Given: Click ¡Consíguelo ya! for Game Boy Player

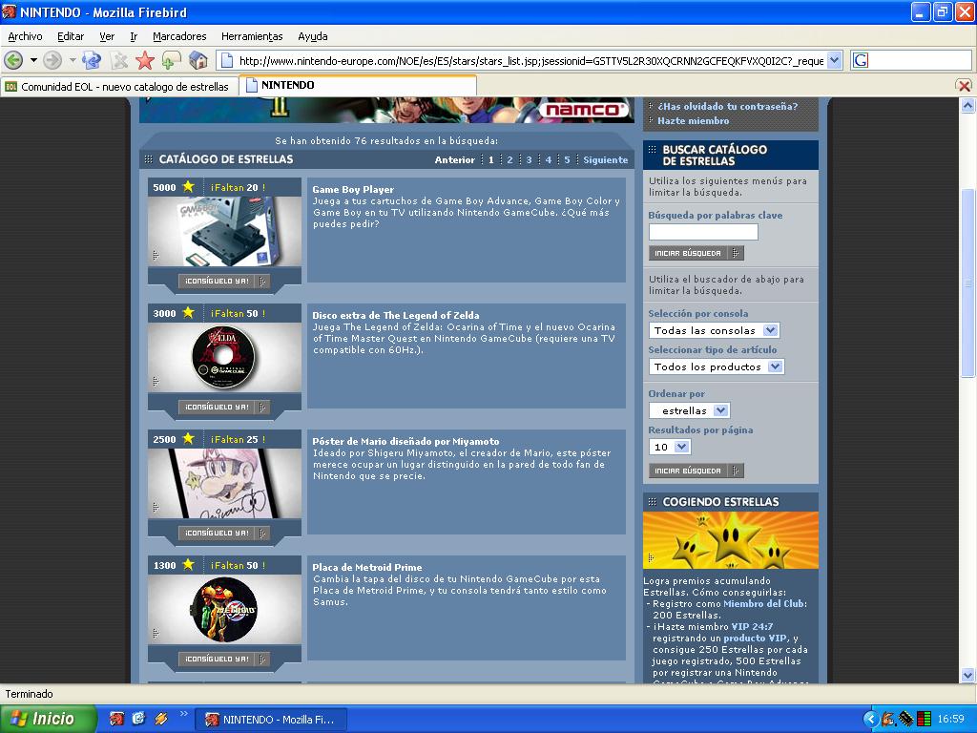Looking at the screenshot, I should [223, 282].
